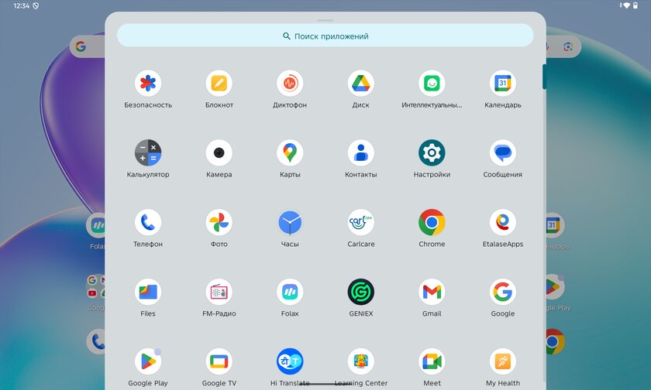The height and width of the screenshot is (390, 651).
Task: Tap the battery status icon
Action: click(635, 5)
